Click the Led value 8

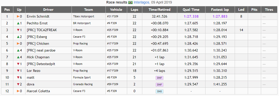pos(241,17)
